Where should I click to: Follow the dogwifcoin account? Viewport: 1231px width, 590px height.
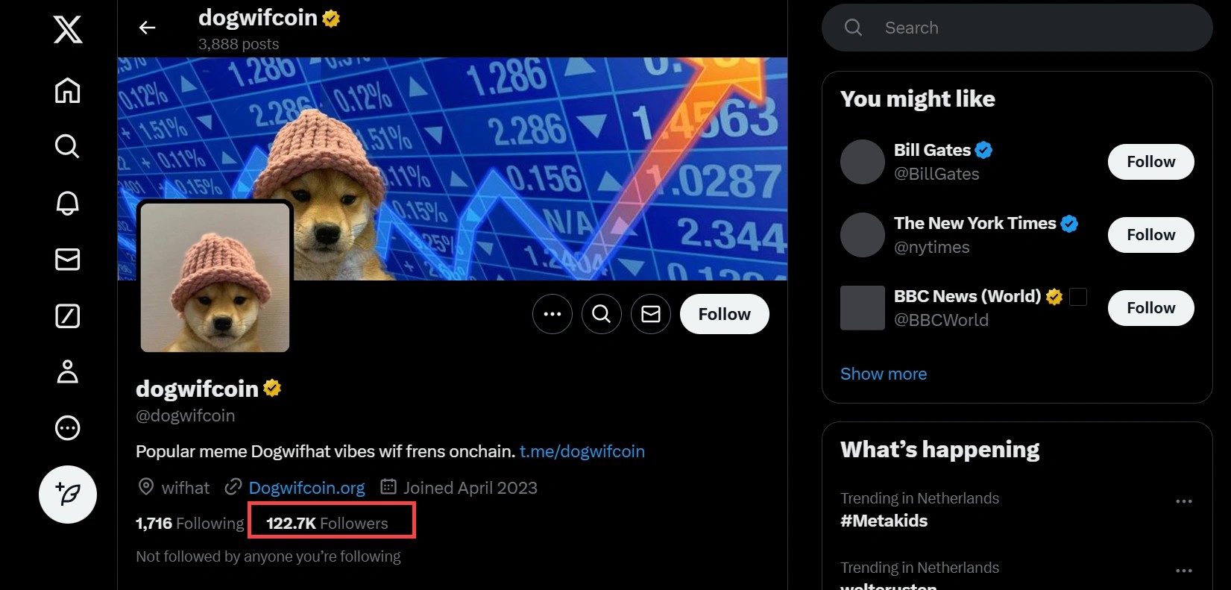click(724, 314)
